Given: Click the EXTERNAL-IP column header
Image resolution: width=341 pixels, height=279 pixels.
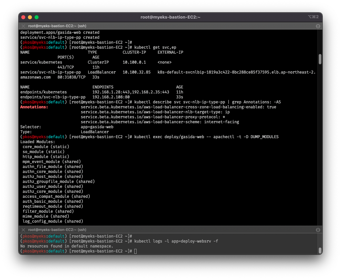Looking at the screenshot, I should (170, 52).
